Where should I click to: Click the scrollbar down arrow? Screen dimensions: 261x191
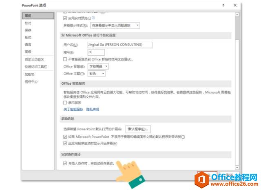(237, 167)
